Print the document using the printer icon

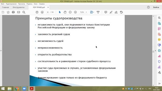point(13,12)
